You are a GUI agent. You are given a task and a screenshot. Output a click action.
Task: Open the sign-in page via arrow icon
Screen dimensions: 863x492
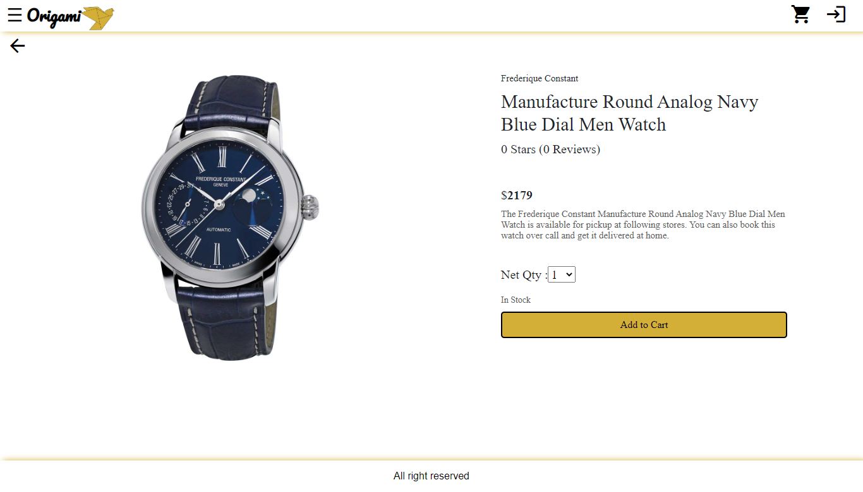point(836,14)
